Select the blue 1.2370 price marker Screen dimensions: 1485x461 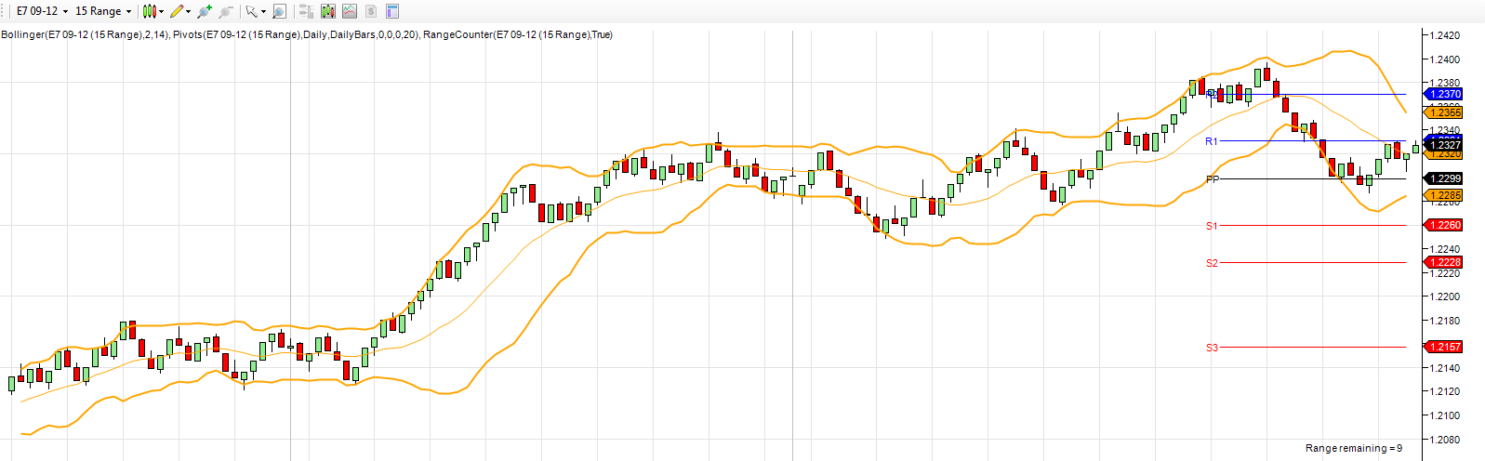click(1444, 94)
